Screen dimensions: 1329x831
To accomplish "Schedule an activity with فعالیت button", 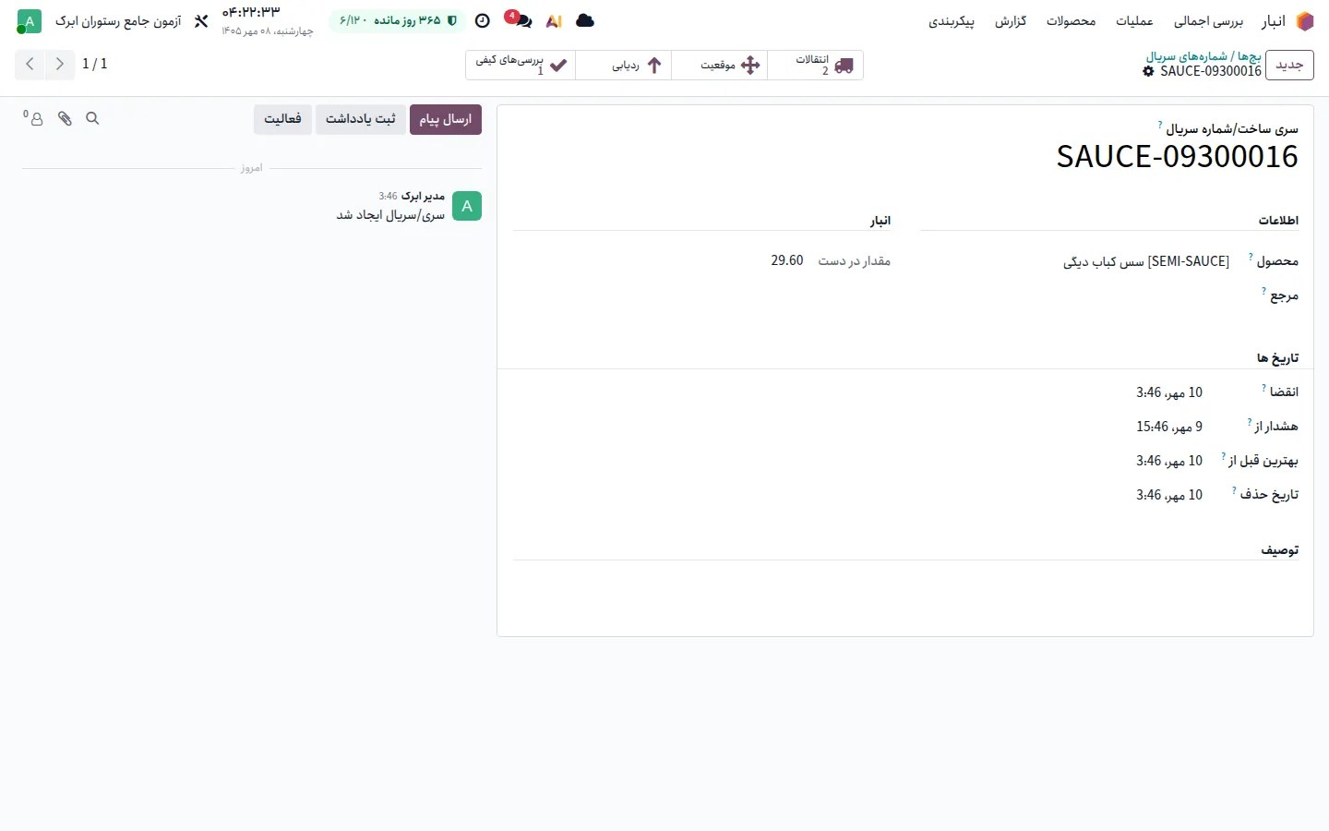I will (282, 119).
